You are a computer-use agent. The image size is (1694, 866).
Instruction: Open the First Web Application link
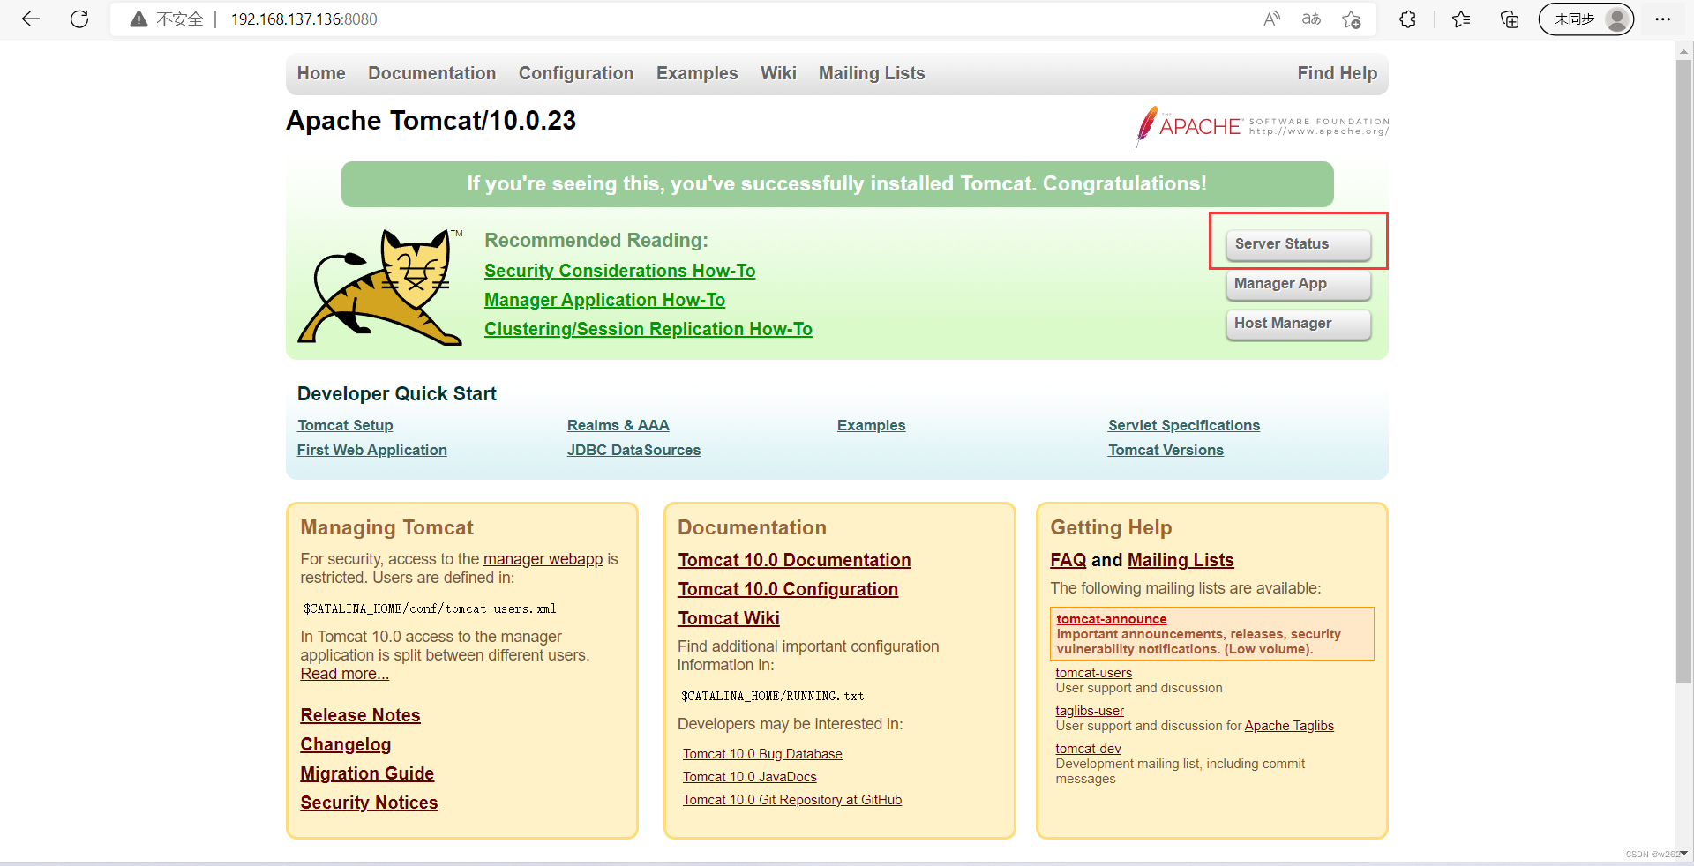pos(371,450)
